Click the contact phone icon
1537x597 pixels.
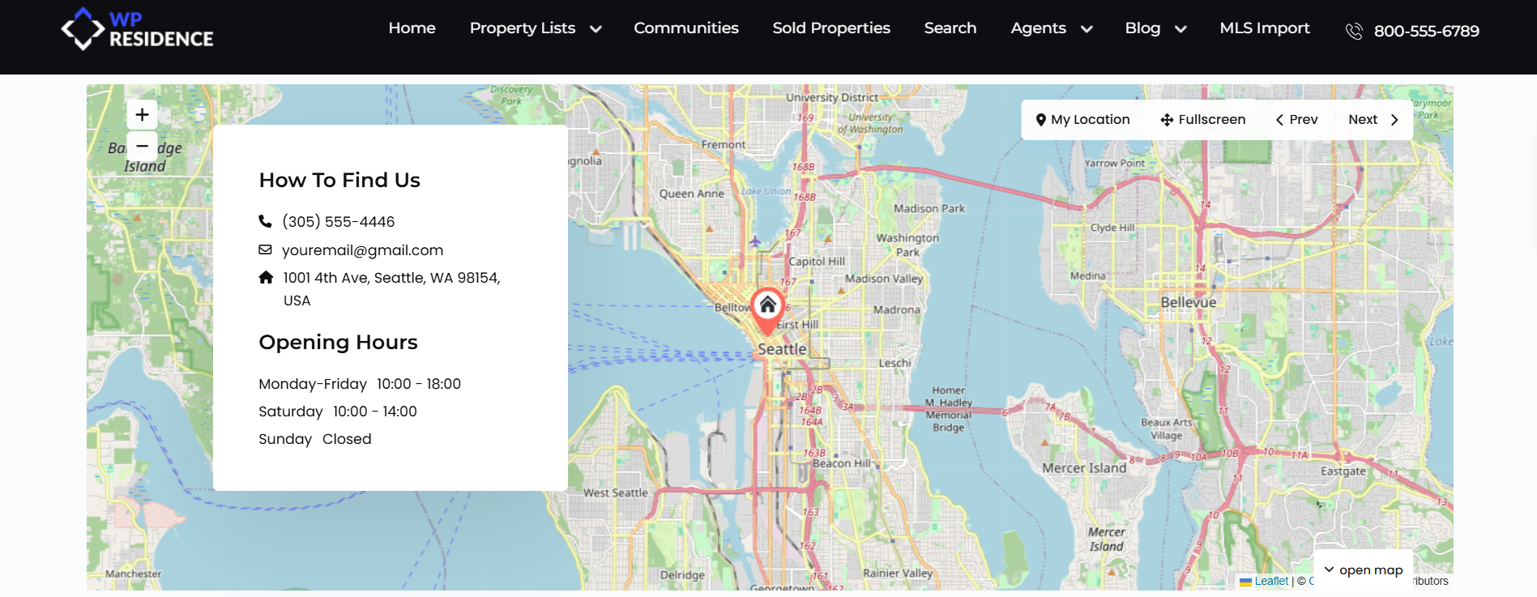[265, 221]
